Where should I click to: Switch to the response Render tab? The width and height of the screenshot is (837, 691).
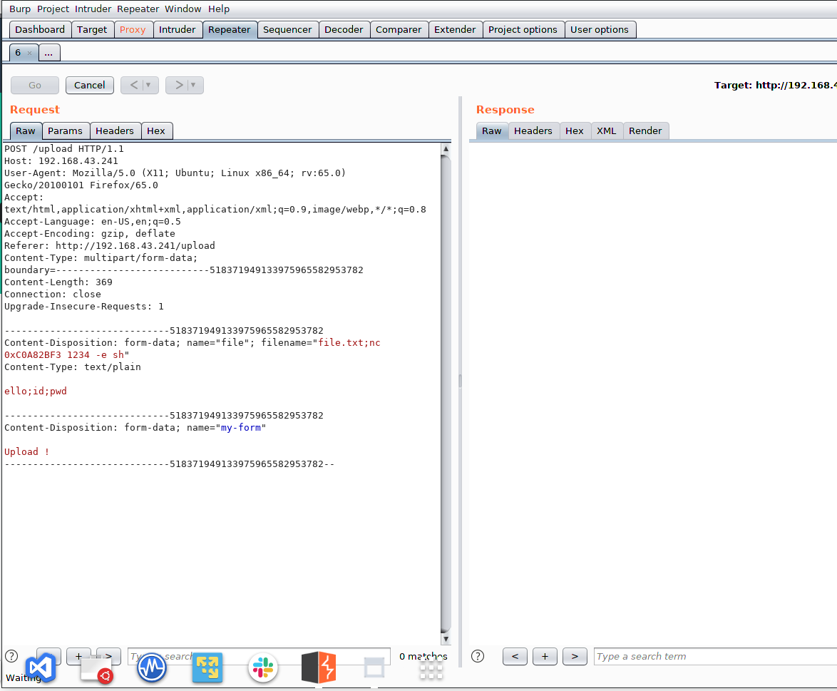pos(645,130)
